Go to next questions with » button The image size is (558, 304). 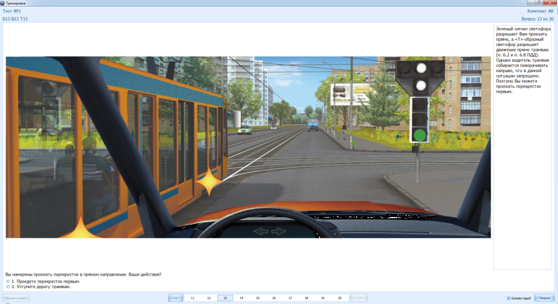tap(358, 298)
